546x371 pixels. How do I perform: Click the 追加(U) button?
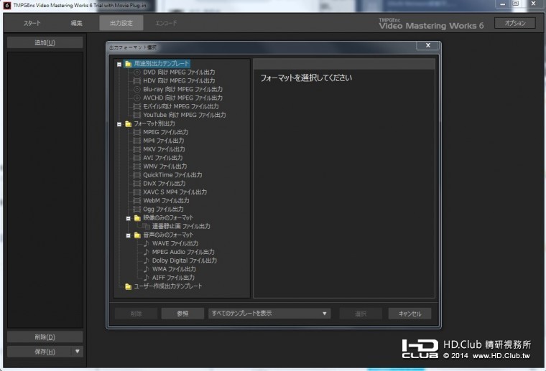(x=45, y=42)
